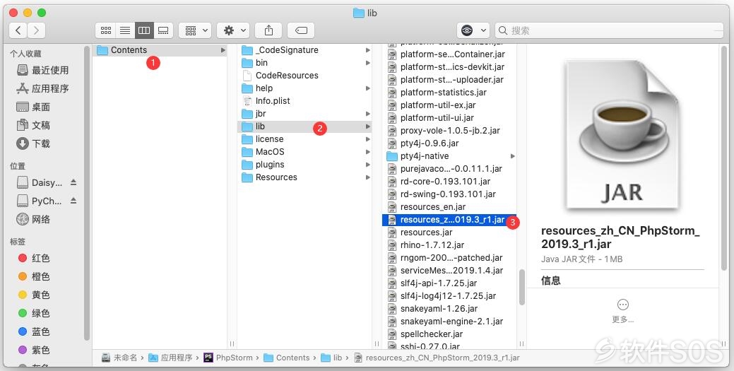Click the search field

[x=609, y=30]
